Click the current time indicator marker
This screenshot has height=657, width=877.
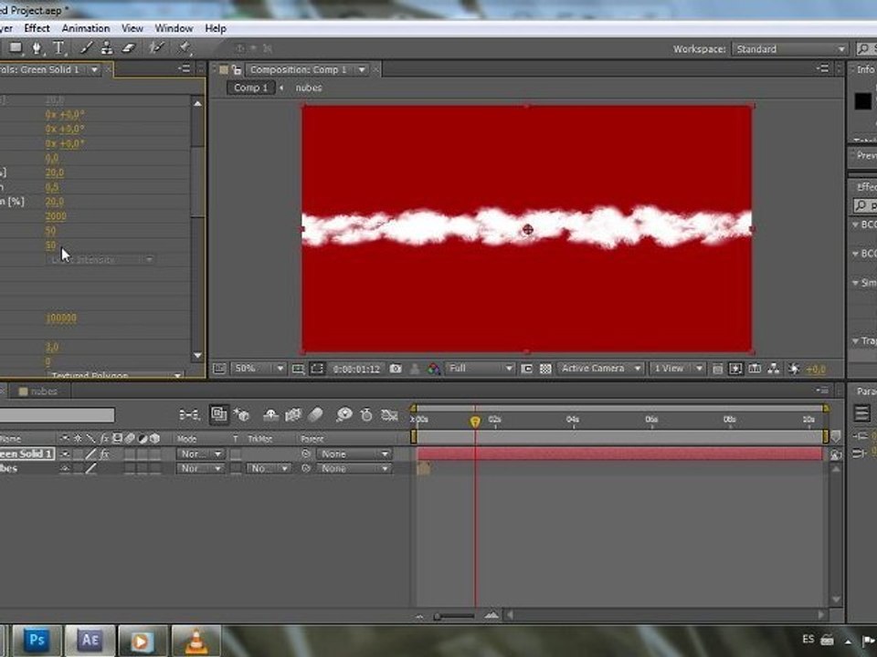475,422
